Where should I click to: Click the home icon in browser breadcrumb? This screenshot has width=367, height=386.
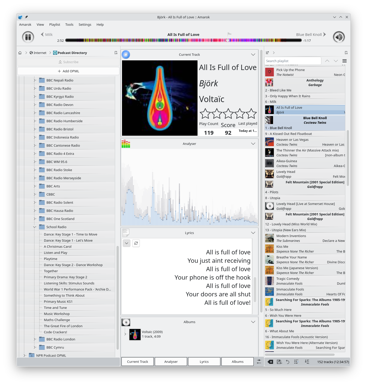click(x=20, y=53)
